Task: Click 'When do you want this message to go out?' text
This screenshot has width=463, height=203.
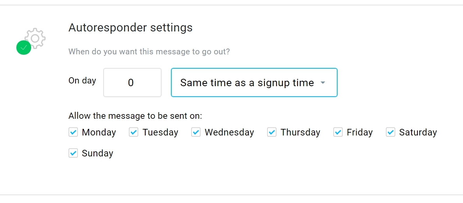Action: click(149, 52)
